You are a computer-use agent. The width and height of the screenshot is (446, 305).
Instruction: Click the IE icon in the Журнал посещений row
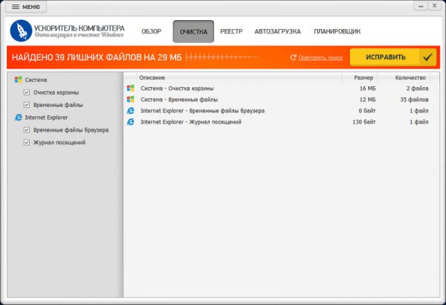click(x=131, y=121)
